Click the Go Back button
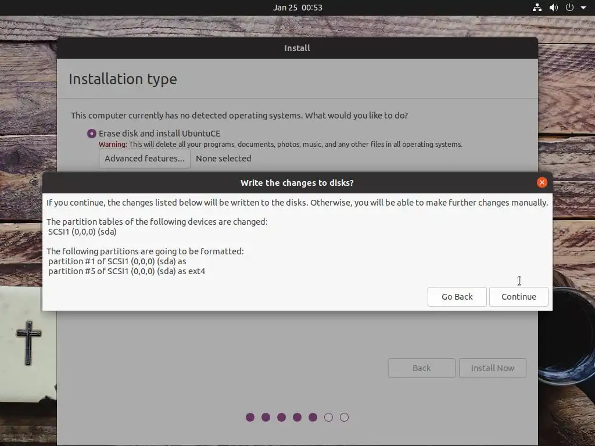 tap(457, 297)
